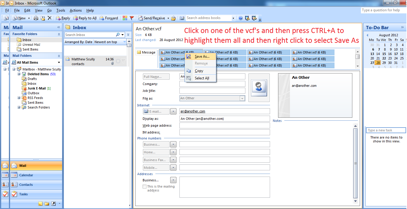Expand the Search Folders node
This screenshot has height=209, width=407.
click(x=19, y=107)
